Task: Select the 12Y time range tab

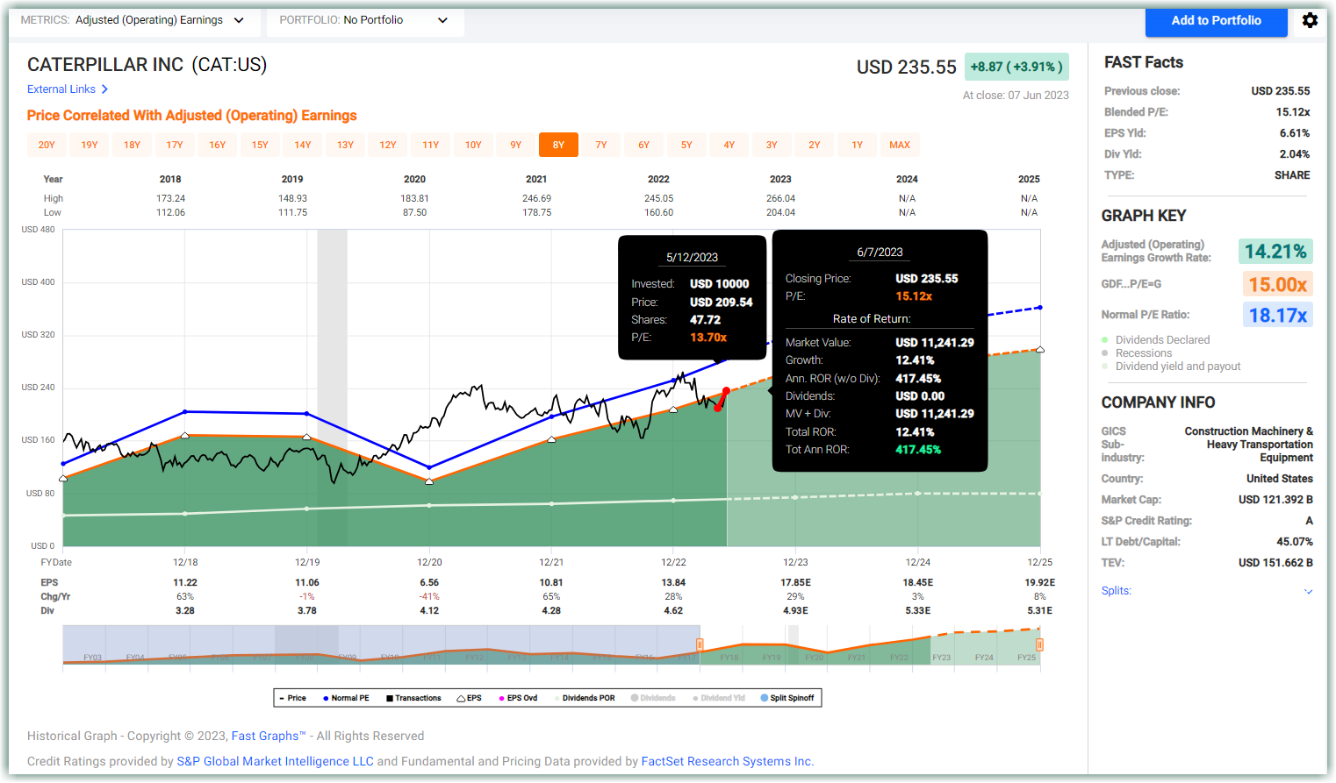Action: tap(388, 145)
